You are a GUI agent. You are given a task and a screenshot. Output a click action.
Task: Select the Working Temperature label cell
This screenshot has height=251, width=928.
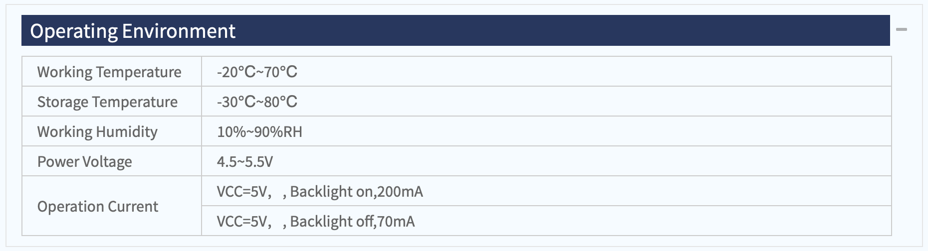click(112, 72)
